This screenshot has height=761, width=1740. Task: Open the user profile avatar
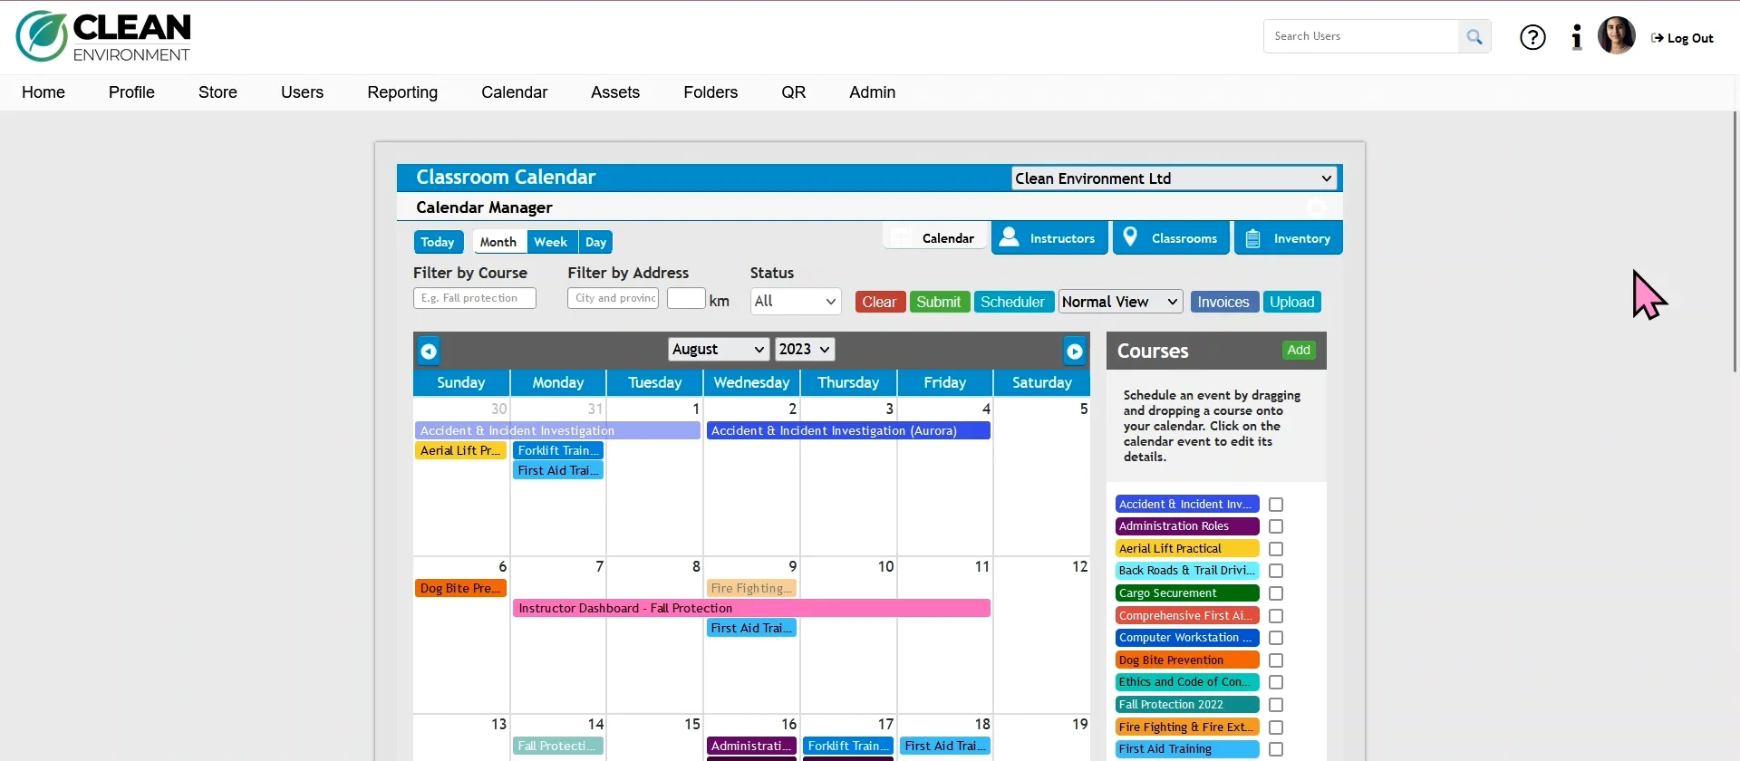click(1616, 36)
